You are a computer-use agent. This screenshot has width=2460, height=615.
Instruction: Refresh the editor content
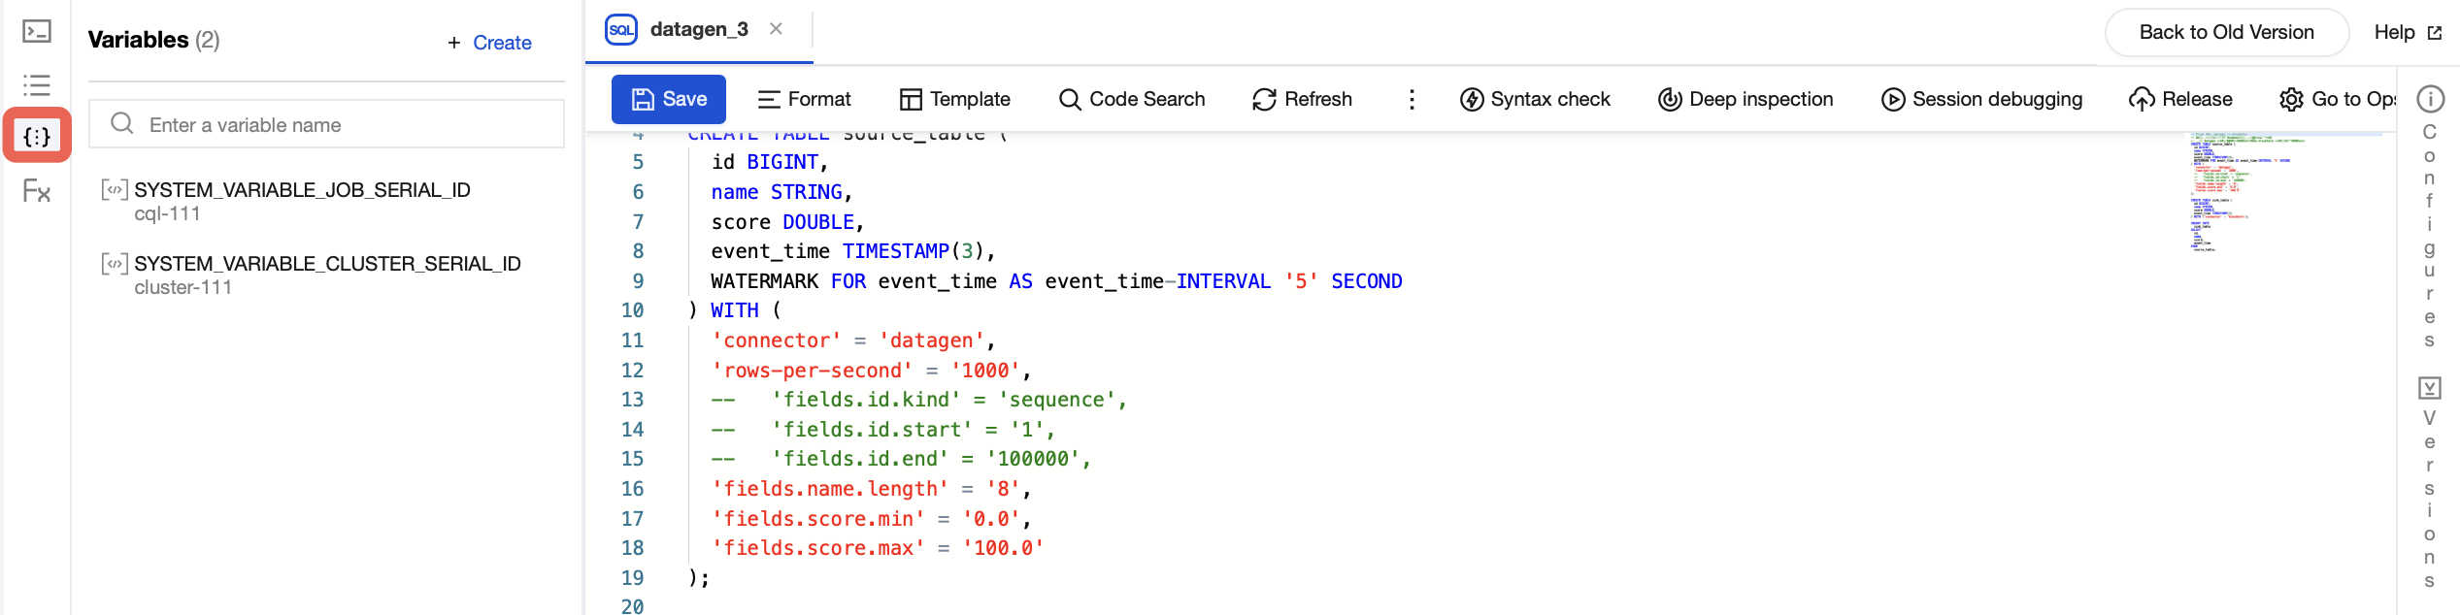[x=1302, y=99]
